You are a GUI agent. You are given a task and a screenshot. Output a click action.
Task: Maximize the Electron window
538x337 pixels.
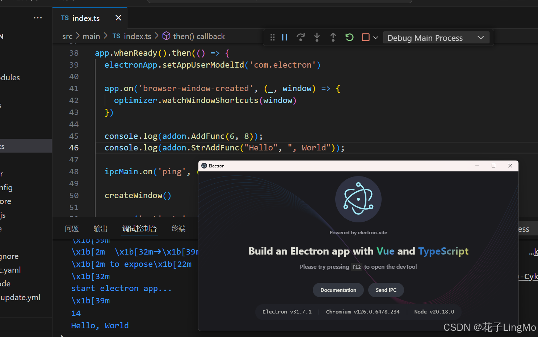(x=493, y=166)
